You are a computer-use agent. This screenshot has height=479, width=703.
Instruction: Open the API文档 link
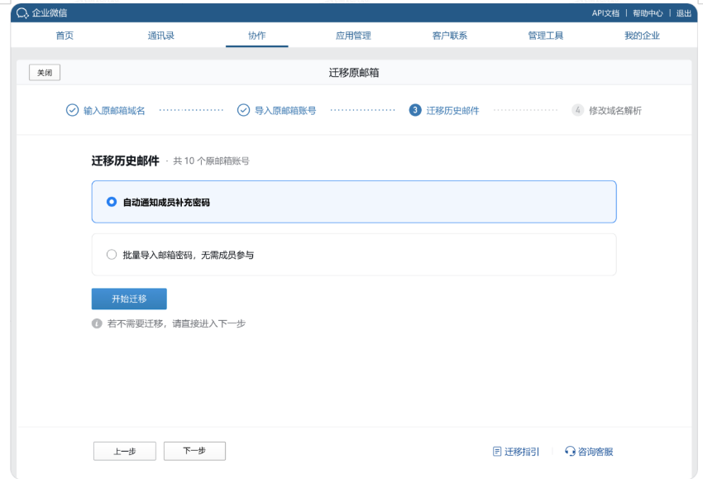[605, 12]
